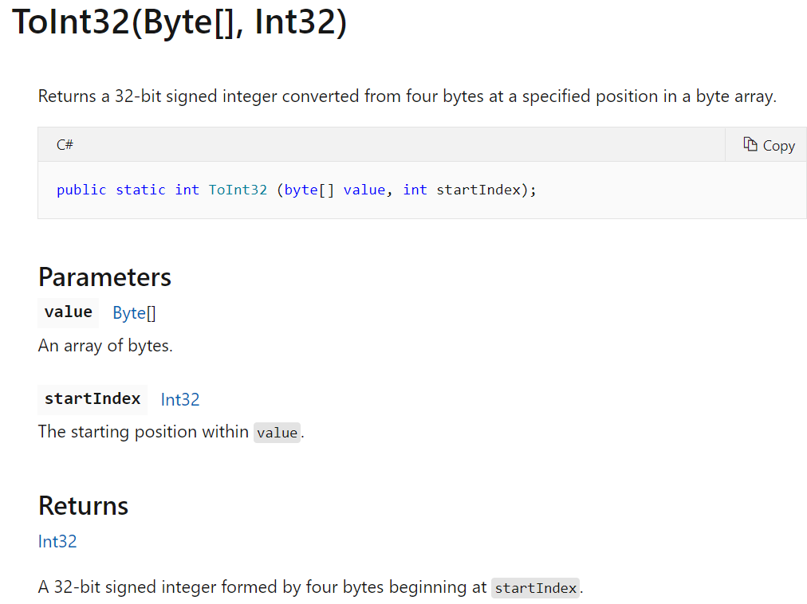Click 'byte[]' in the code signature

pyautogui.click(x=309, y=190)
